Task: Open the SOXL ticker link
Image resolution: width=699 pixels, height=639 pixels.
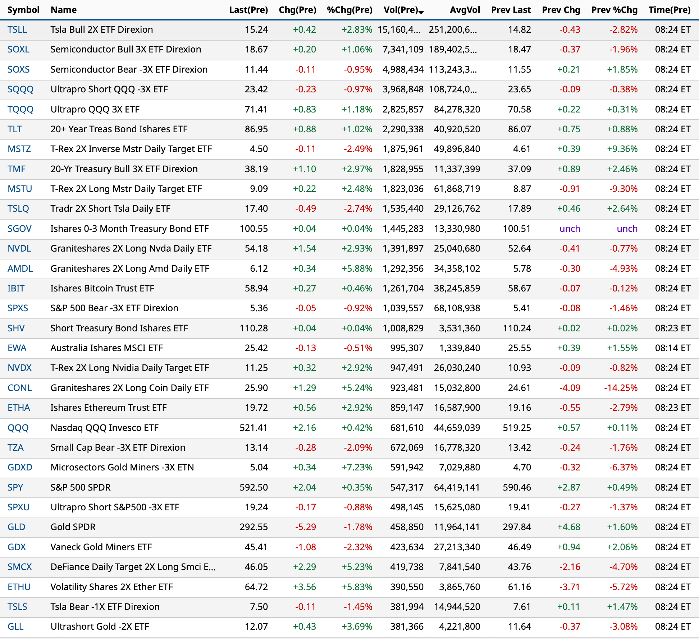Action: [x=18, y=49]
